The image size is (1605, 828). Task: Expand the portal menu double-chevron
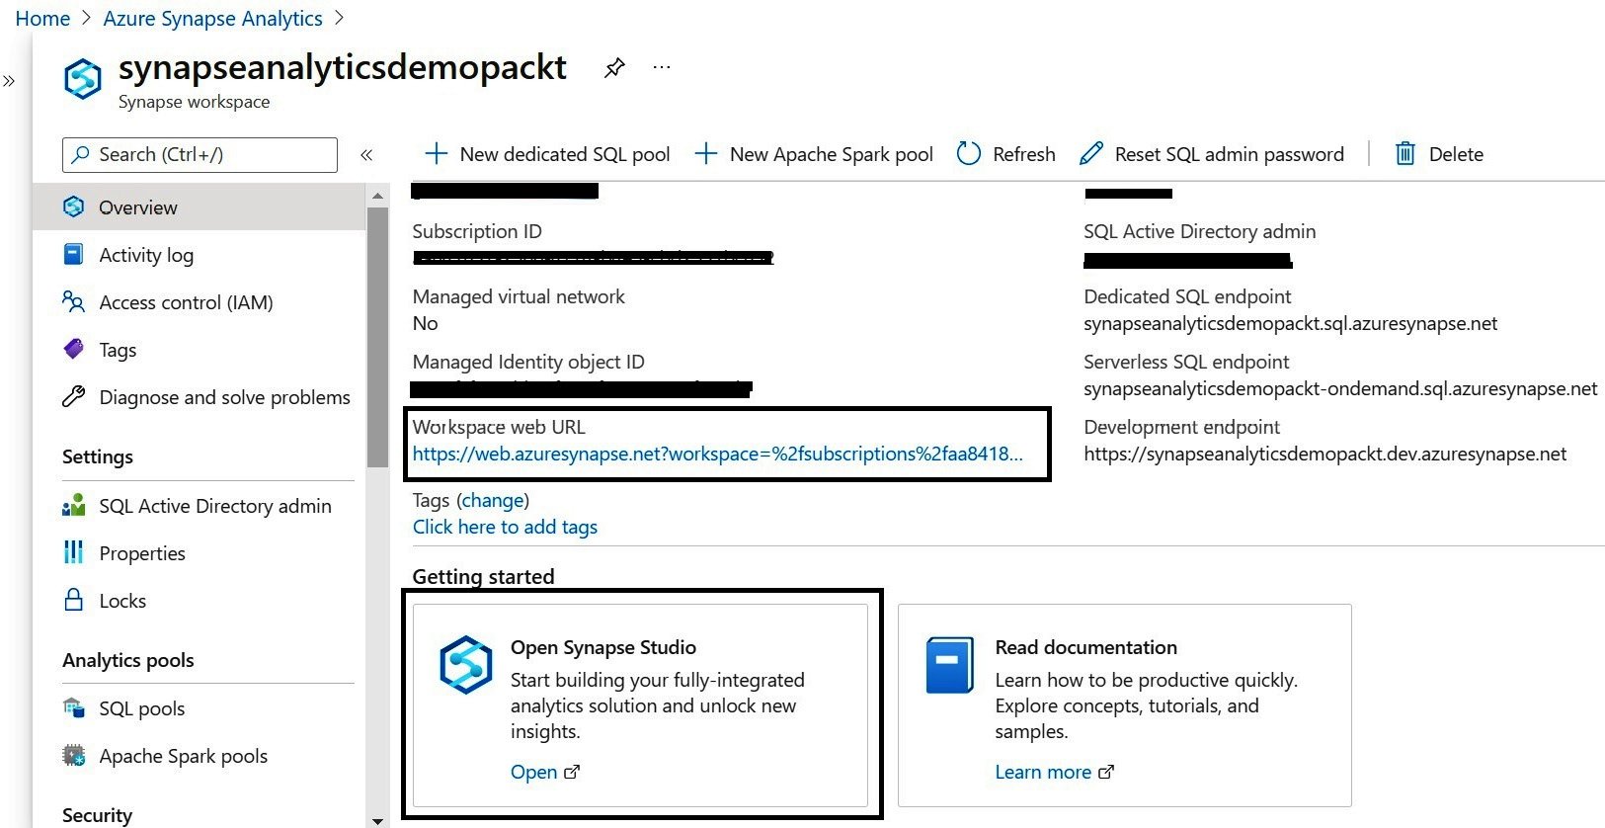(x=9, y=81)
